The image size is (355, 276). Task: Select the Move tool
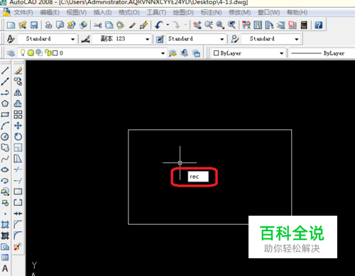18,126
